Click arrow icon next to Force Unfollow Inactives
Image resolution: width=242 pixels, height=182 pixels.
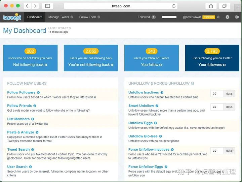tap(172, 150)
